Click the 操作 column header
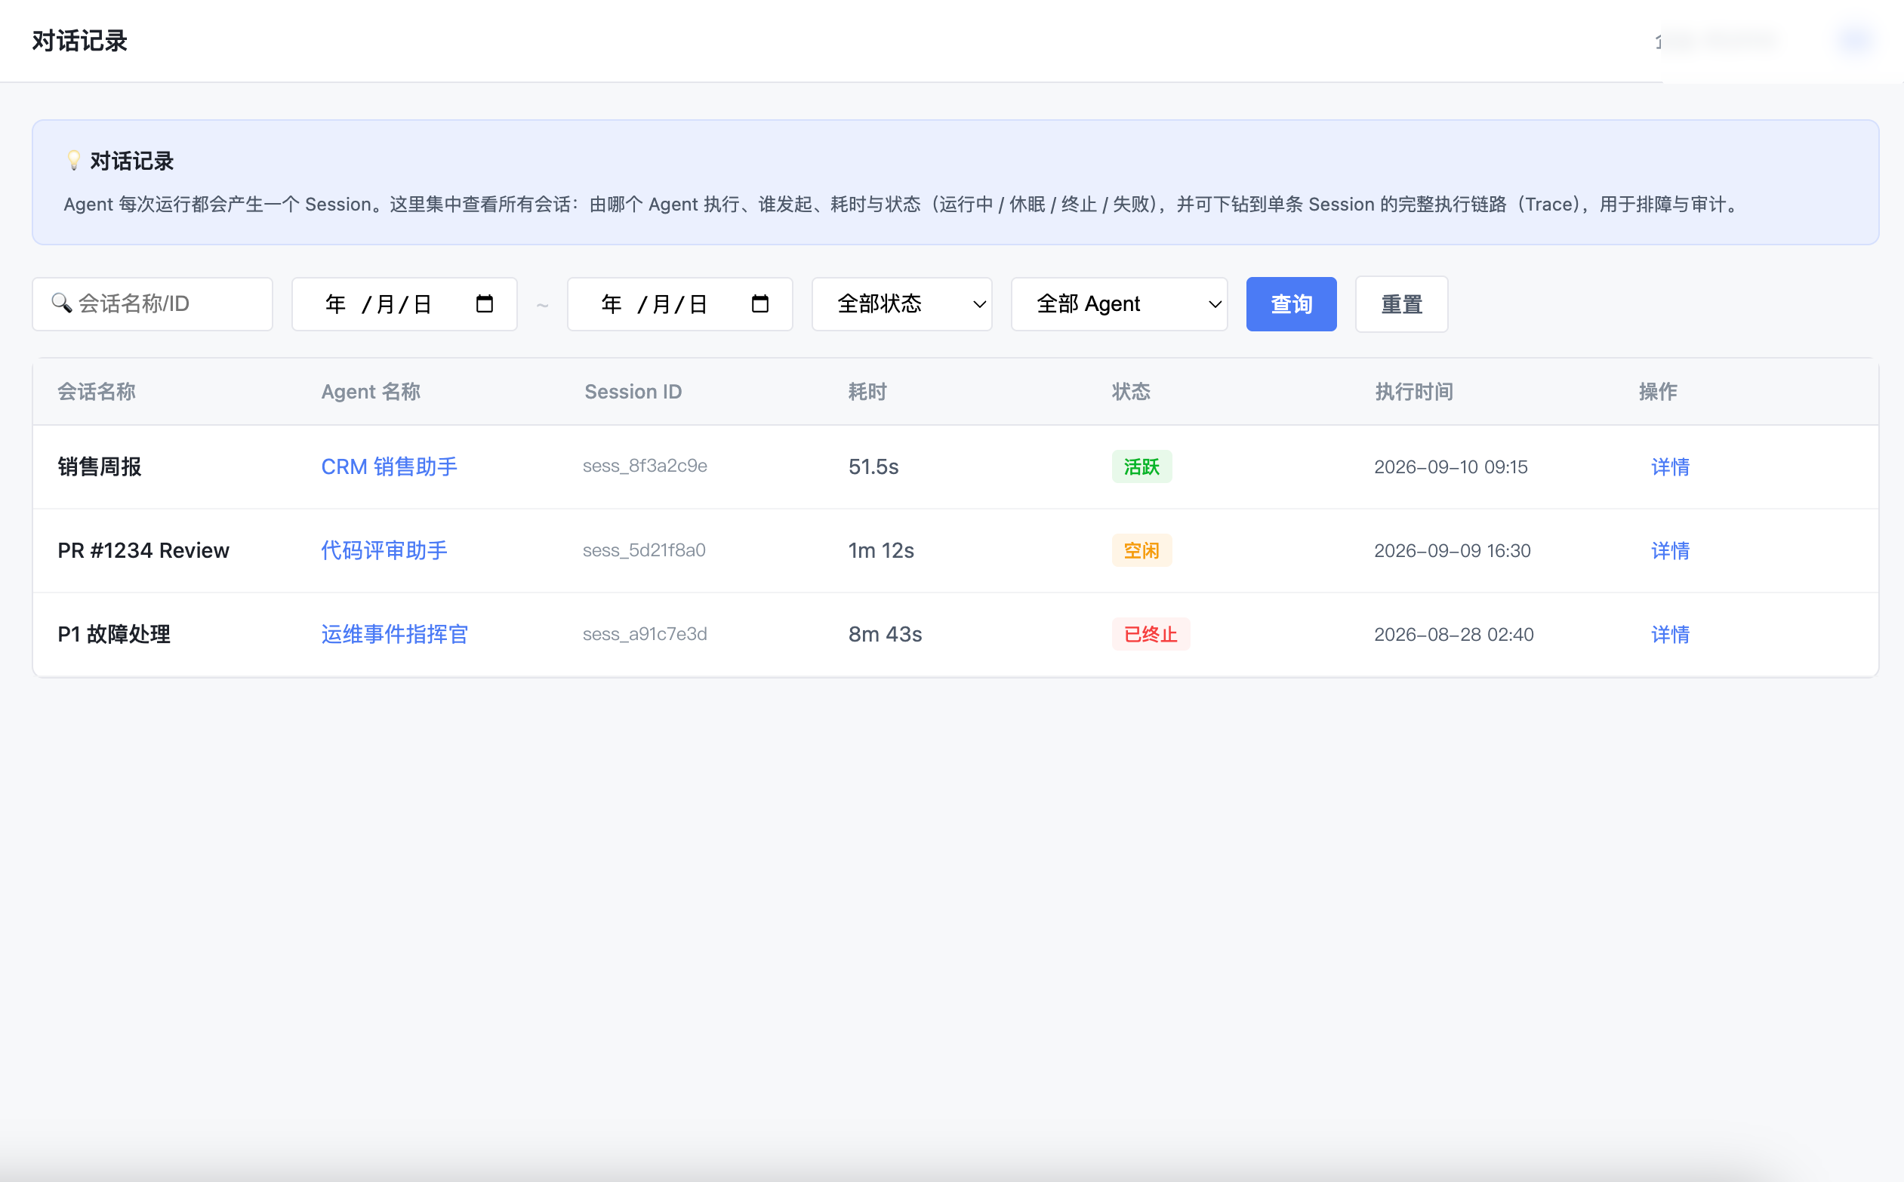Screen dimensions: 1904x1182 click(1658, 392)
